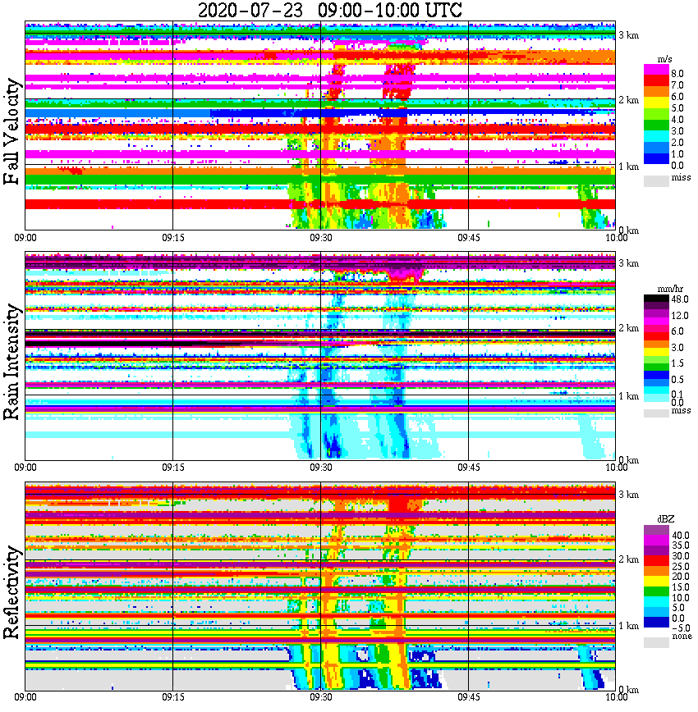Screen dimensions: 698x712
Task: Click gray miss swatch in fall velocity legend
Action: [x=656, y=180]
